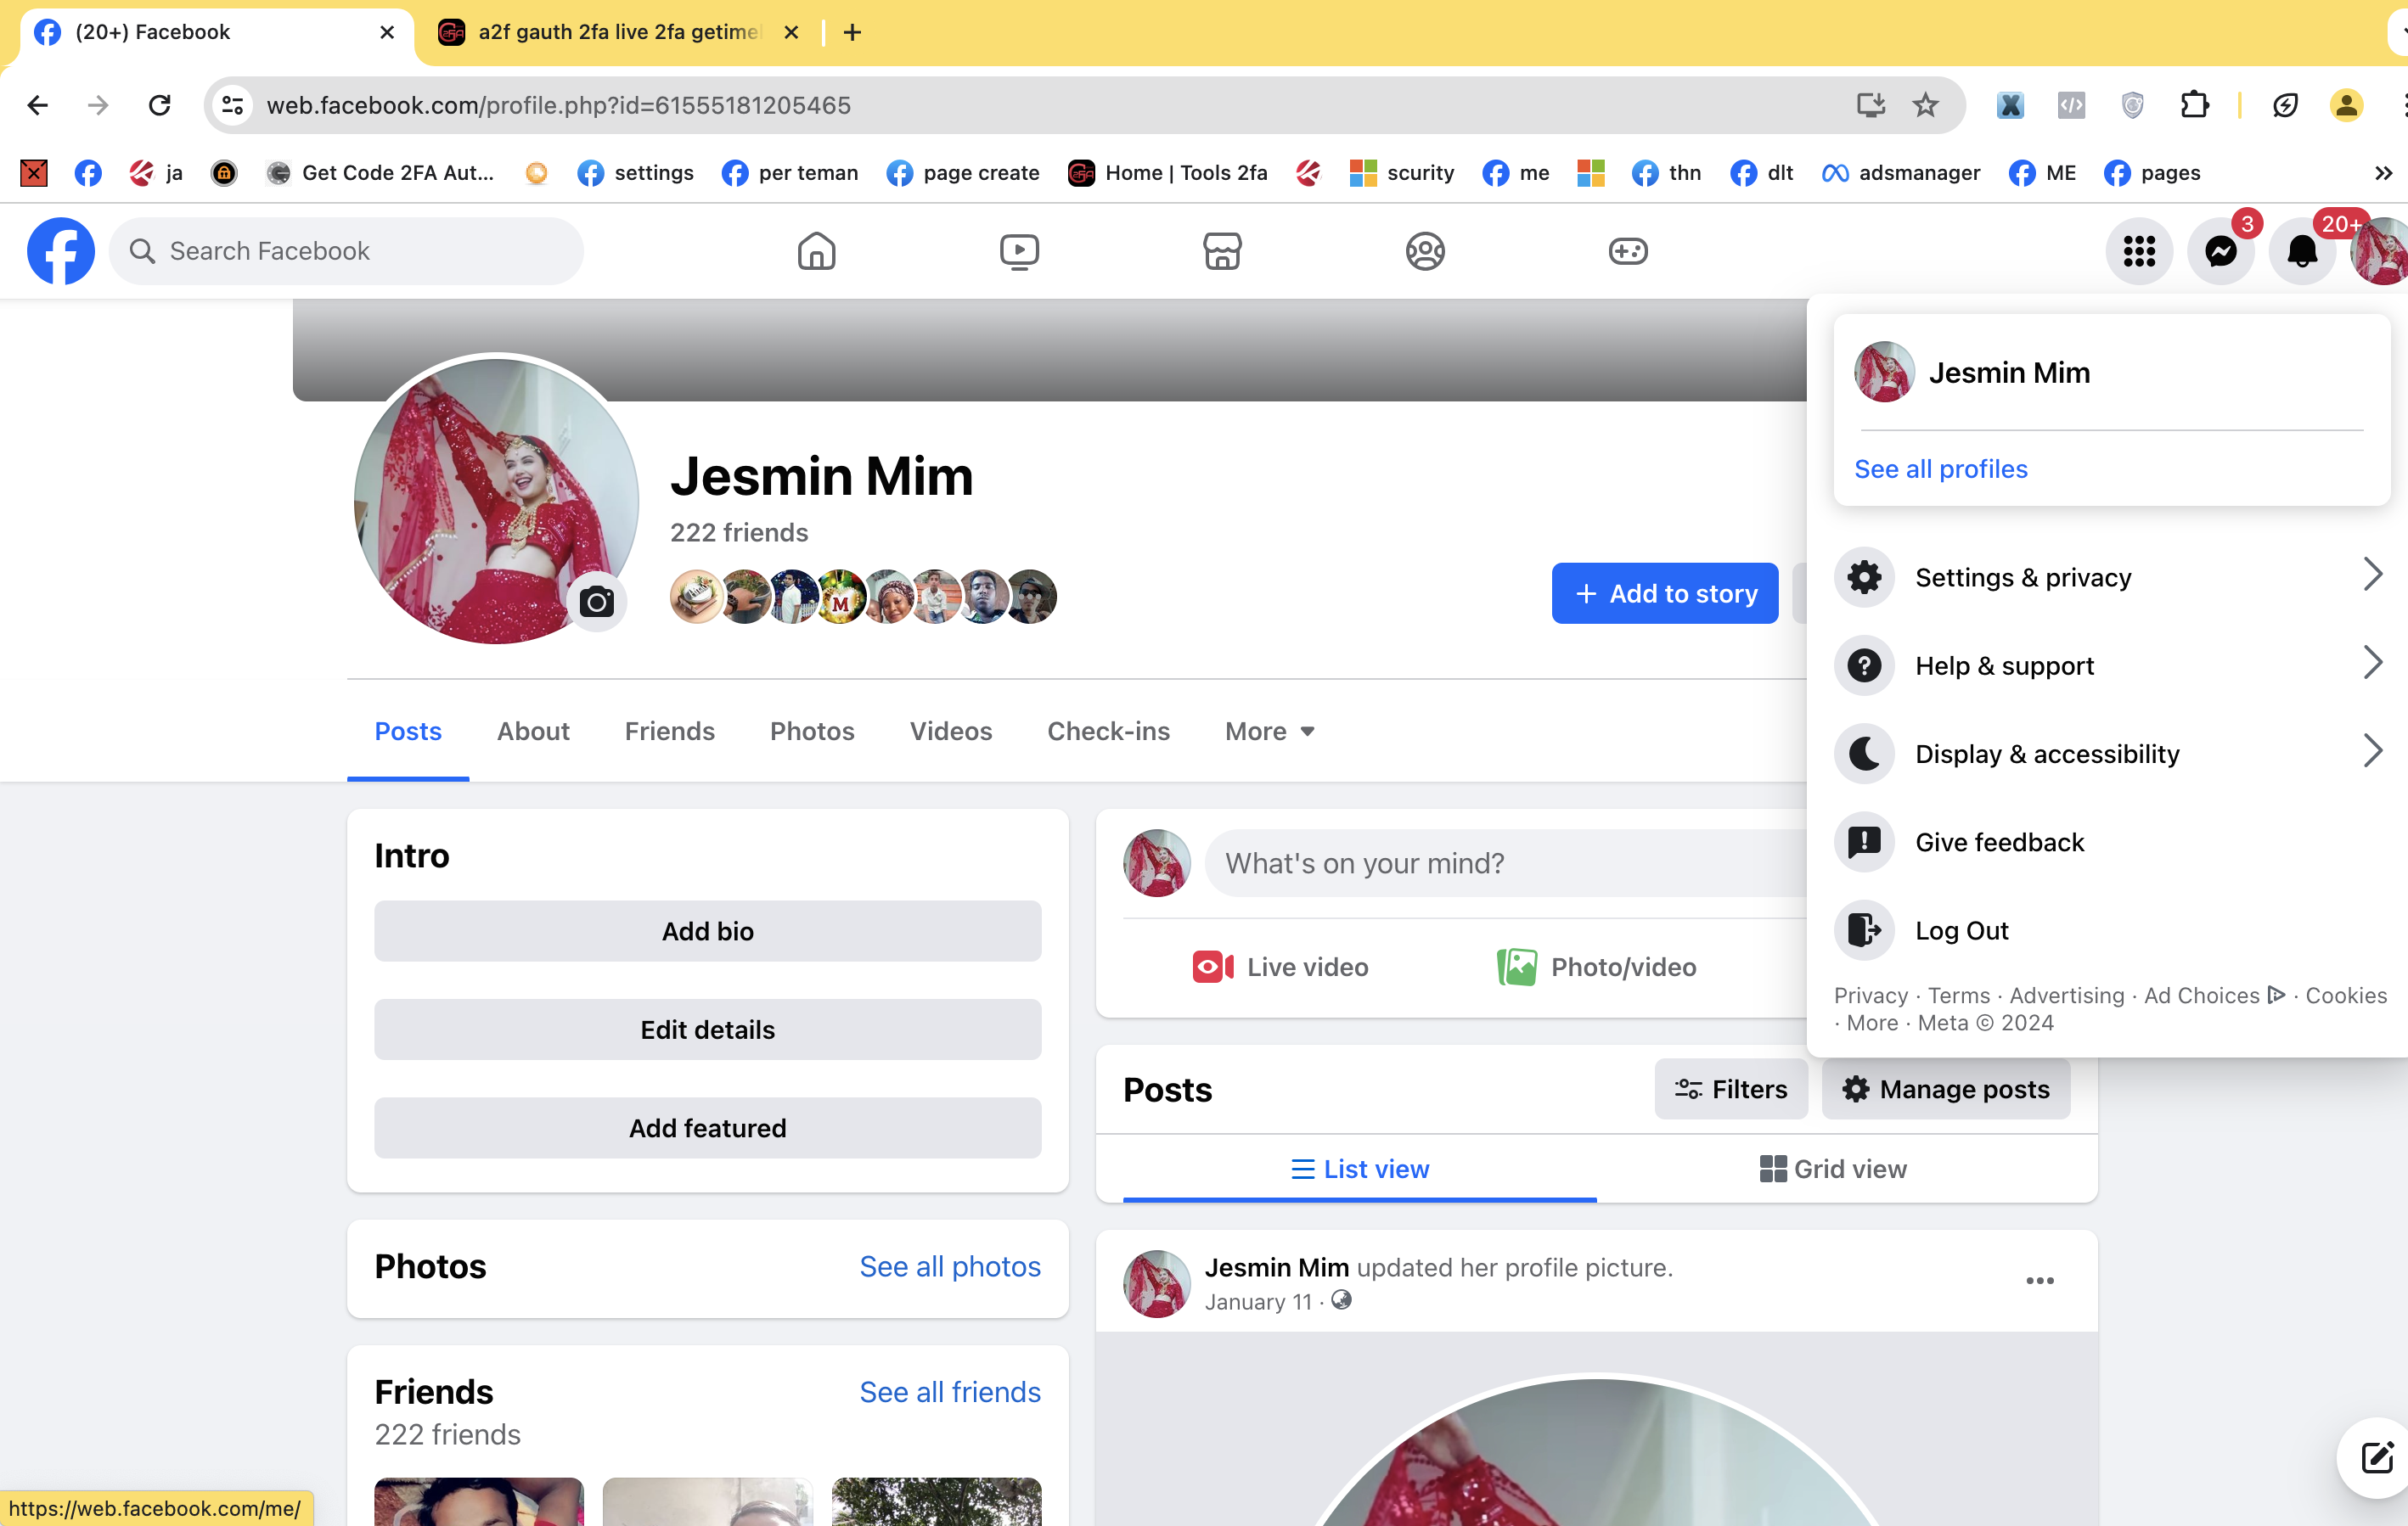This screenshot has width=2408, height=1526.
Task: Select Give feedback menu item
Action: pyautogui.click(x=2110, y=841)
